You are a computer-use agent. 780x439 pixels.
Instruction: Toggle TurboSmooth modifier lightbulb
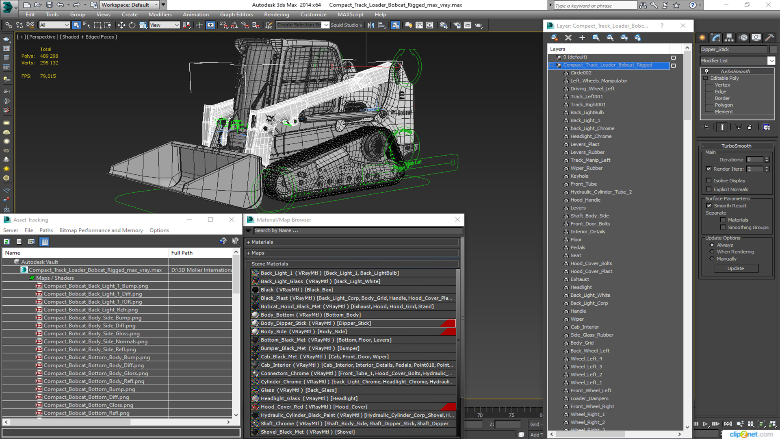tap(706, 72)
